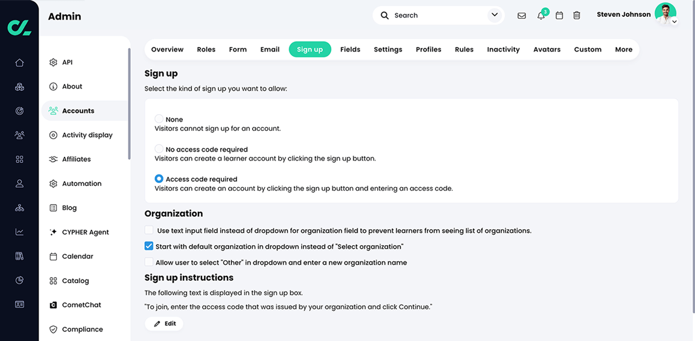The image size is (695, 341).
Task: Switch to the Roles tab
Action: point(206,49)
